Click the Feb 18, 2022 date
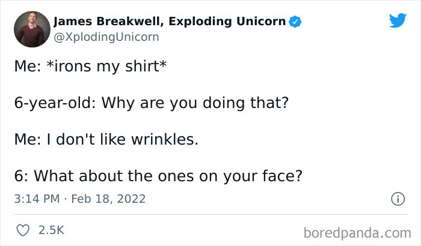 tap(108, 199)
